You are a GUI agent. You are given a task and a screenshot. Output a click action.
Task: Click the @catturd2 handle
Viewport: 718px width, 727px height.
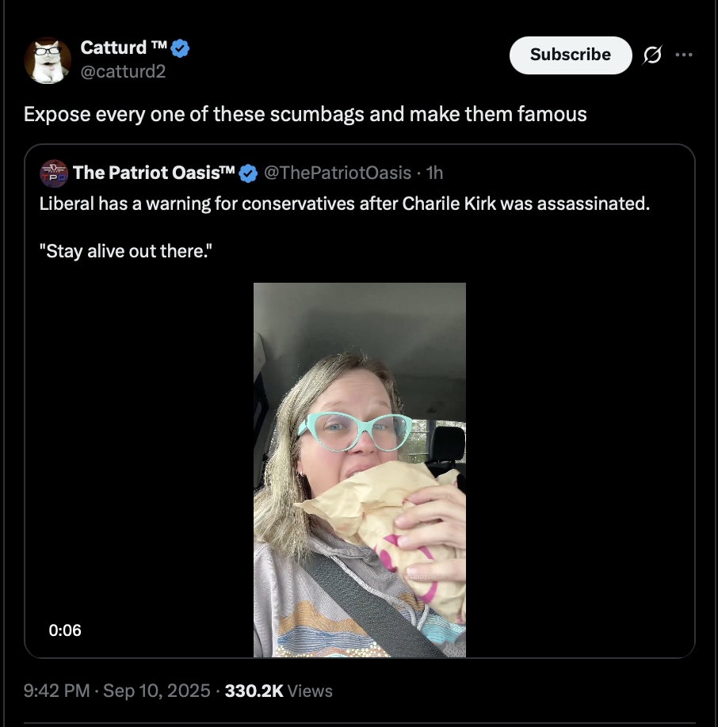123,73
